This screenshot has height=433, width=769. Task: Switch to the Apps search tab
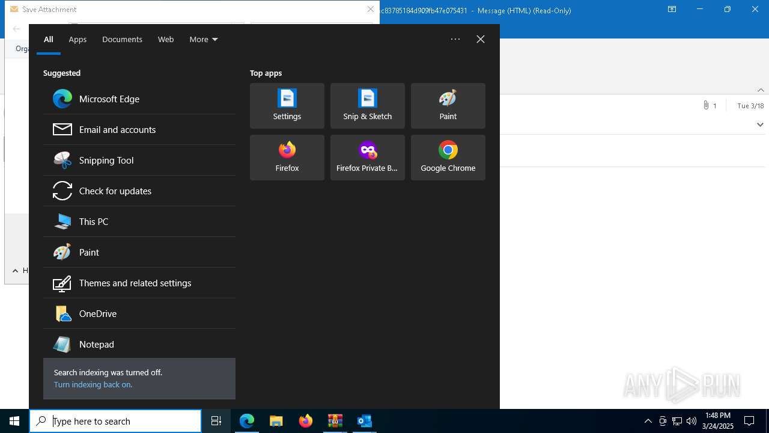[x=78, y=39]
